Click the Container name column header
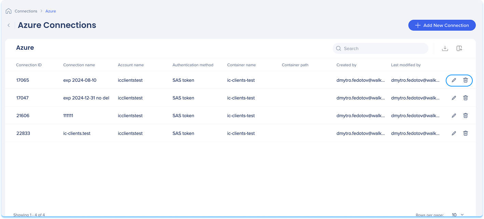The width and height of the screenshot is (484, 219). click(x=241, y=65)
